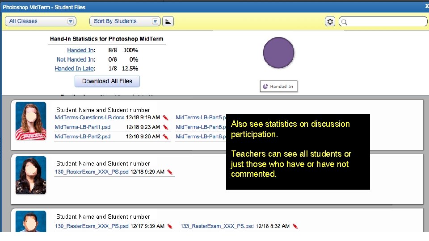Image resolution: width=429 pixels, height=241 pixels.
Task: Click the magnifier icon in the search box
Action: point(344,22)
